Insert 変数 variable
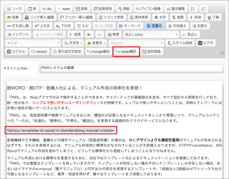 click(13, 17)
